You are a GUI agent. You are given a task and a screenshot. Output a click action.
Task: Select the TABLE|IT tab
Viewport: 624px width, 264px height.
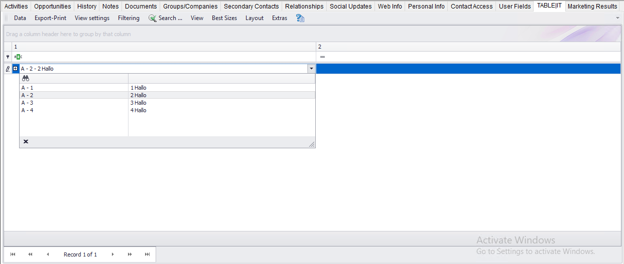[549, 6]
